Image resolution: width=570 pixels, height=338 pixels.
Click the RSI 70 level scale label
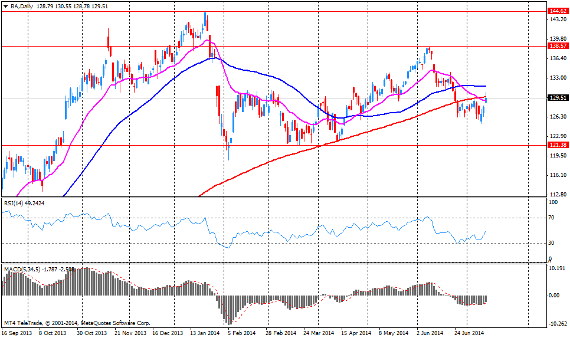552,218
